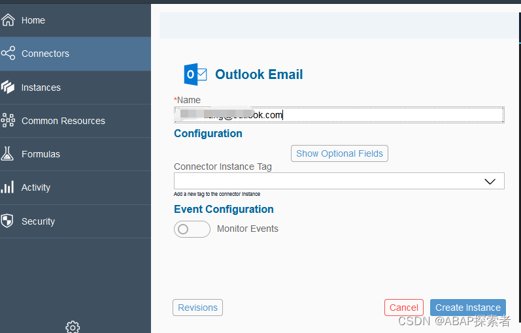Click the Monitor Events label

point(248,229)
